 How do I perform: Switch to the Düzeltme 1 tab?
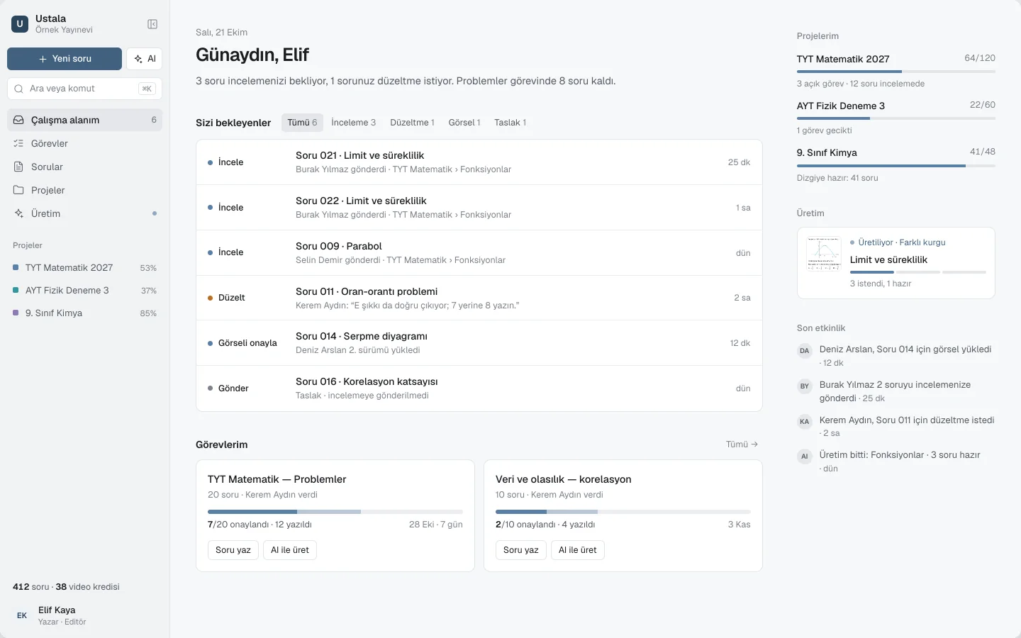tap(412, 123)
